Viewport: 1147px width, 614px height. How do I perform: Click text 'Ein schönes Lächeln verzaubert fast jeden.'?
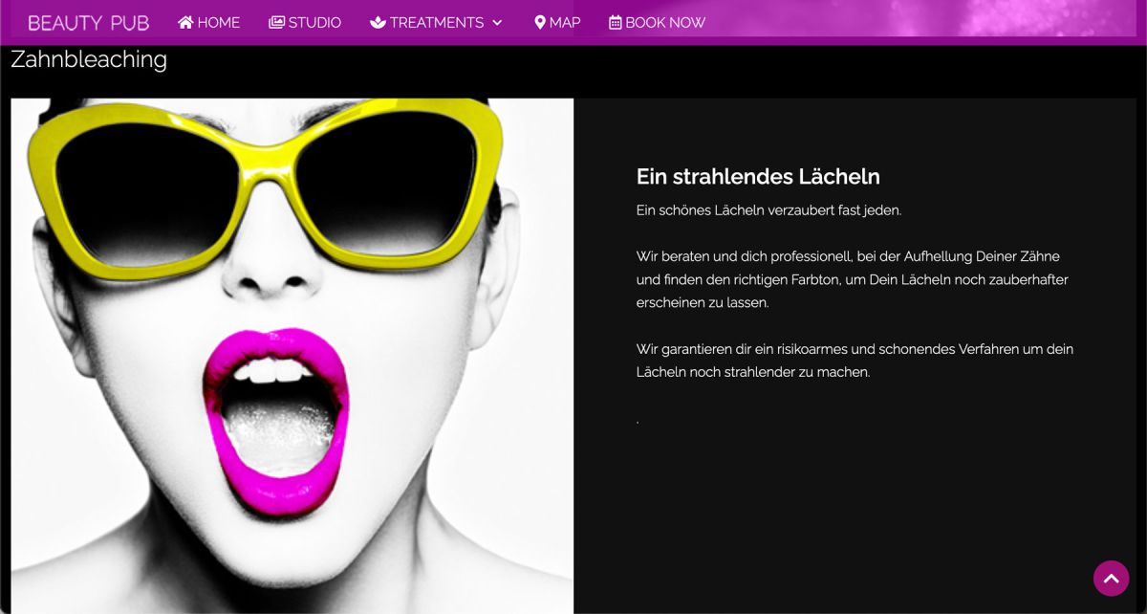pos(768,209)
